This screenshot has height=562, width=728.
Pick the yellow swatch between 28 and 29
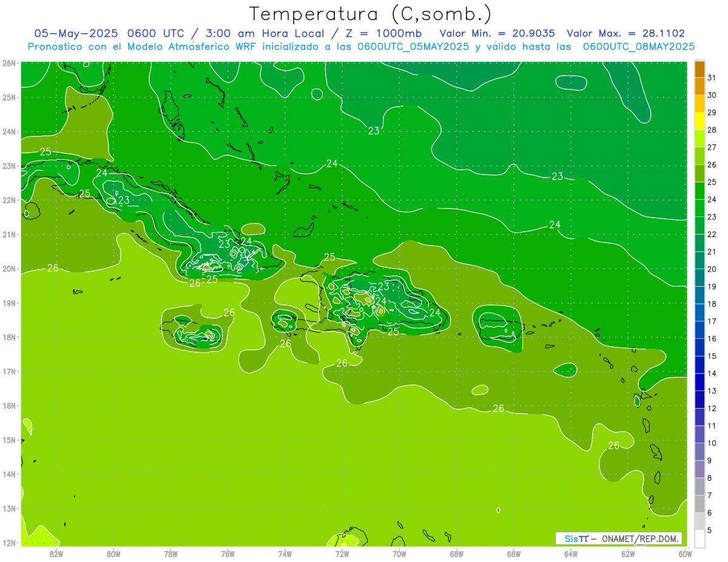[699, 121]
